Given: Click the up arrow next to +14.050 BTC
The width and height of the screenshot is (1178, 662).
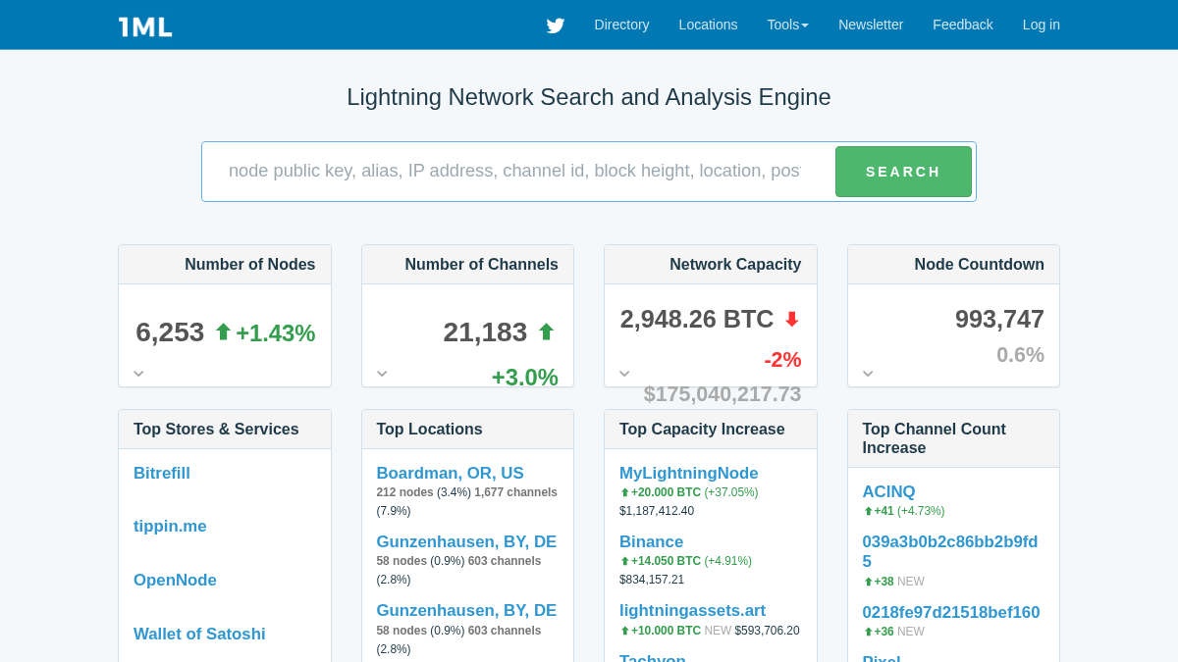Looking at the screenshot, I should coord(624,562).
